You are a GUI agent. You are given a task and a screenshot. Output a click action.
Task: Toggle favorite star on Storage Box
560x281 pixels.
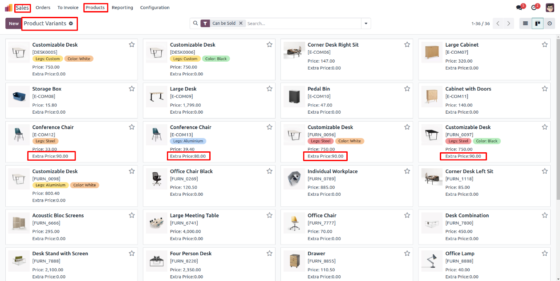tap(132, 89)
